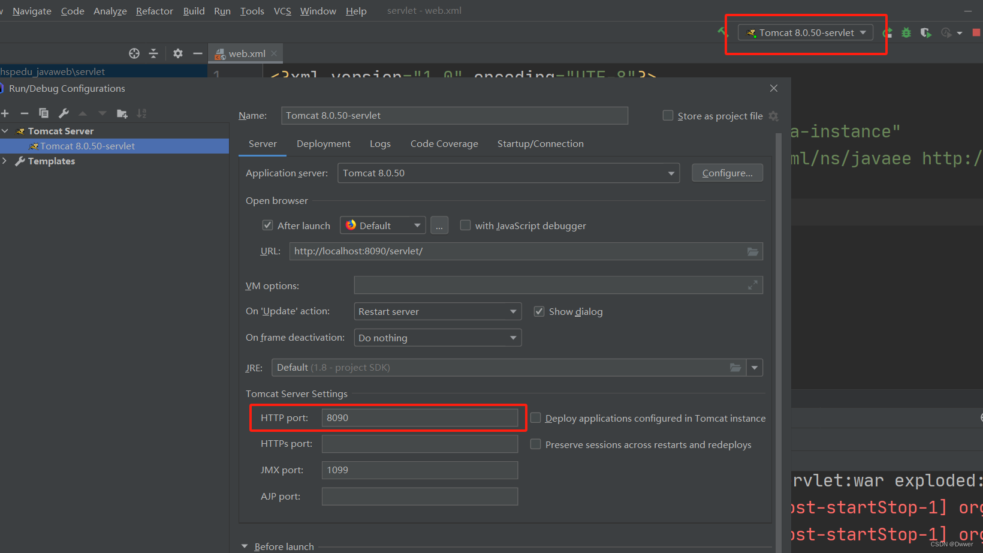Switch to the Server tab
The width and height of the screenshot is (983, 553).
coord(263,144)
